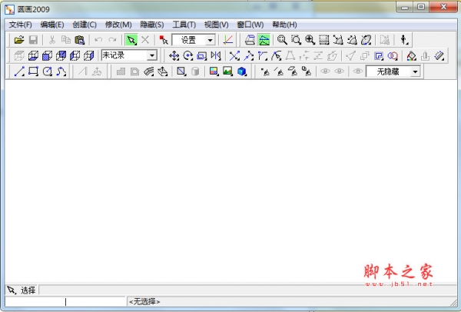Select the line drawing tool

[19, 71]
